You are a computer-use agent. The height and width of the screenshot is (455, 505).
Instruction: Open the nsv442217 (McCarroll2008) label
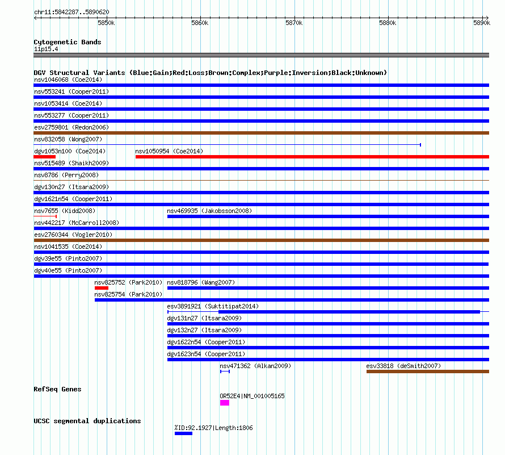click(77, 223)
